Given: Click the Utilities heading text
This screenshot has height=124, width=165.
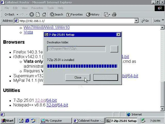Looking at the screenshot, I should [12, 90].
